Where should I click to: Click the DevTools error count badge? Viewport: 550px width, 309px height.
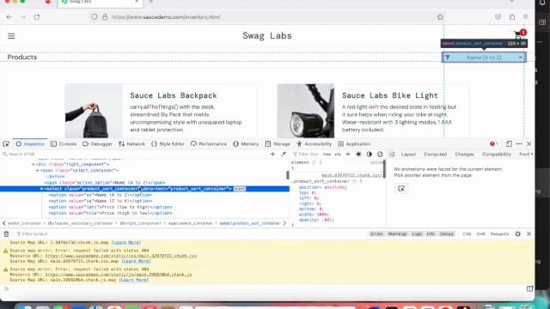(494, 143)
